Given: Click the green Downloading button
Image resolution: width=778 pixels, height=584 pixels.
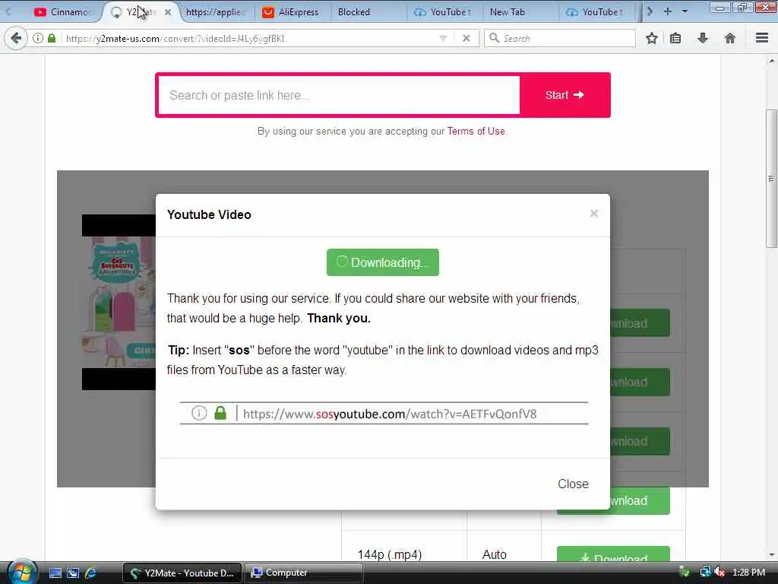Looking at the screenshot, I should [x=383, y=262].
